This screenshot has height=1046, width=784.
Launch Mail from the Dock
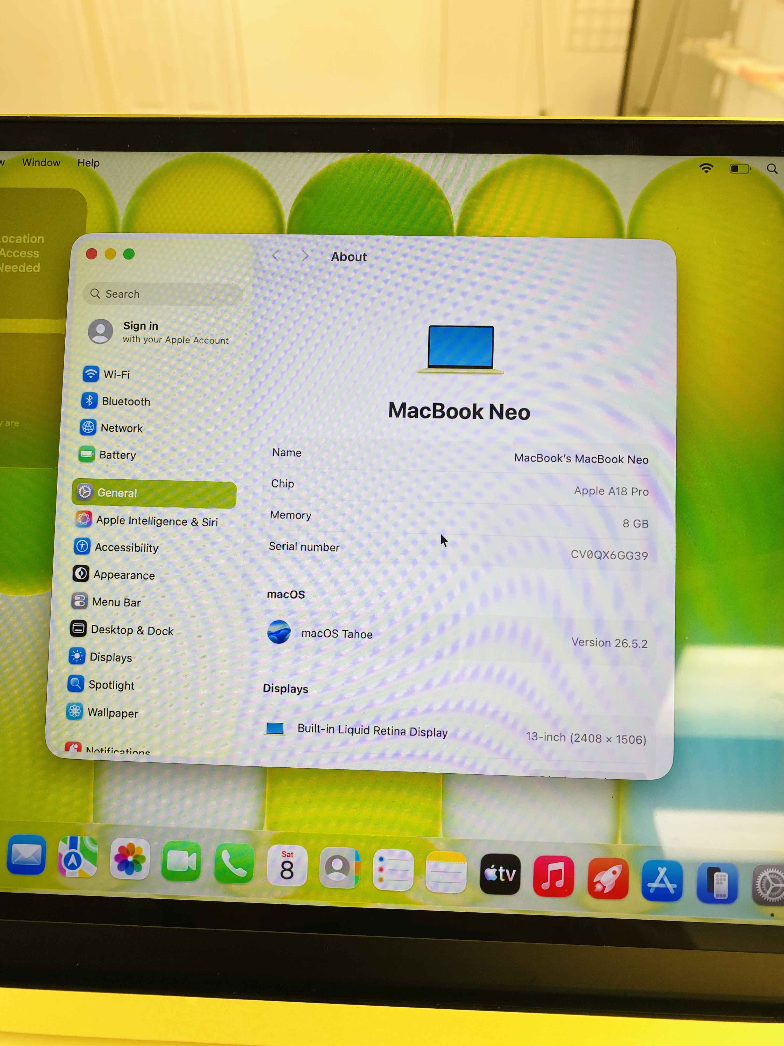point(26,855)
